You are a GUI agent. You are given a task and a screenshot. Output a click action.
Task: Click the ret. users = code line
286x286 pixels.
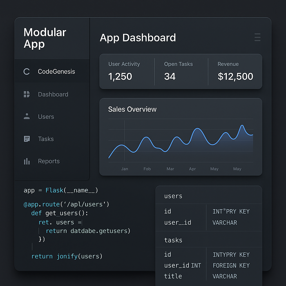click(60, 222)
